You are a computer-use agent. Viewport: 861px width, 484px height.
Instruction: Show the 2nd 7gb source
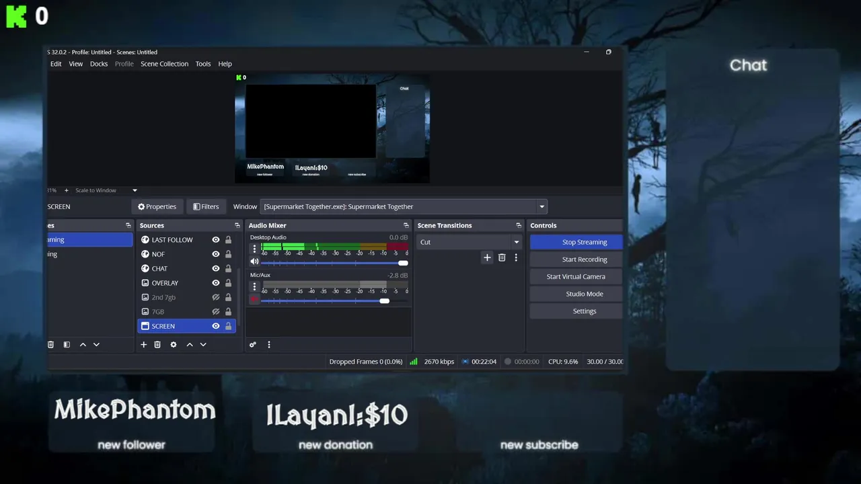tap(216, 297)
